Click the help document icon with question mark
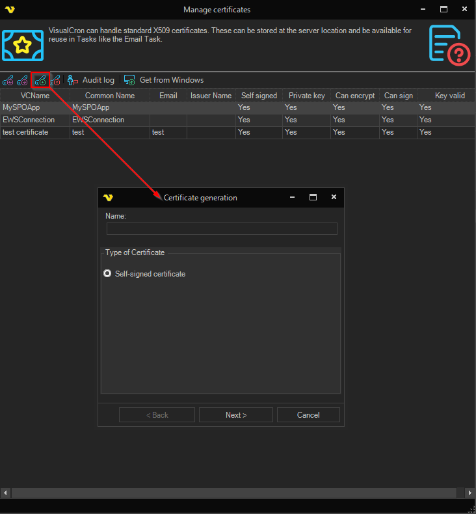 pos(449,45)
